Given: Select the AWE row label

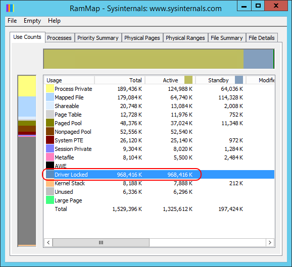Looking at the screenshot, I should tap(61, 166).
